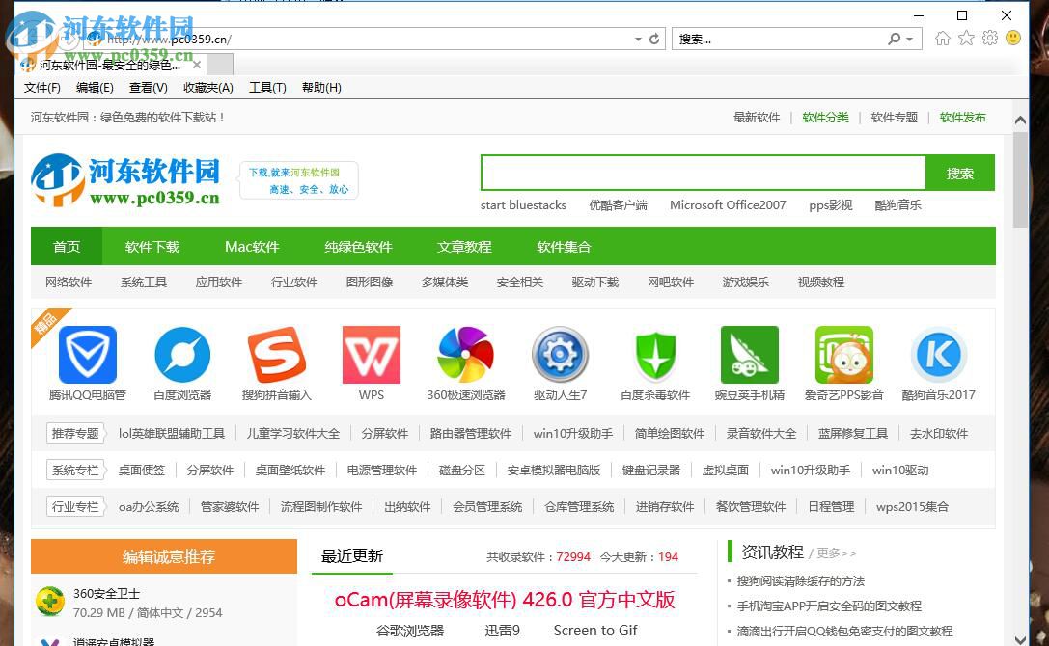The width and height of the screenshot is (1049, 646).
Task: Click inside the site search input field
Action: 703,173
